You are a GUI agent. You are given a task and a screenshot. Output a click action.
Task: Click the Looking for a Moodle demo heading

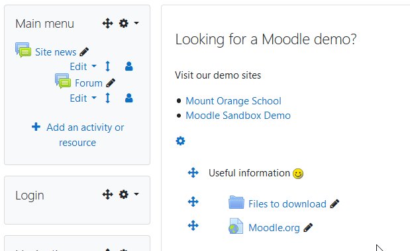click(x=266, y=40)
